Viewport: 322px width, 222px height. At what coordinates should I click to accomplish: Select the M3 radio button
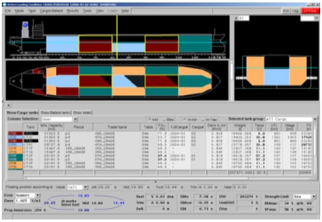click(153, 120)
